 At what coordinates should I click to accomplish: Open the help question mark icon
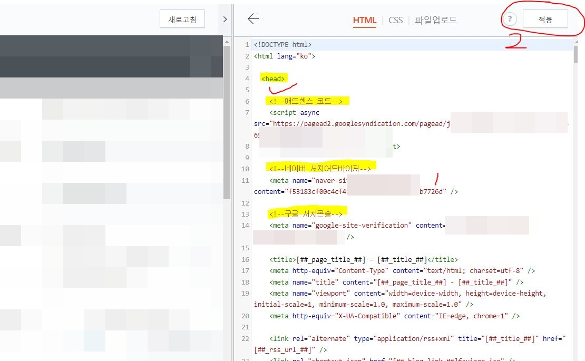point(510,18)
